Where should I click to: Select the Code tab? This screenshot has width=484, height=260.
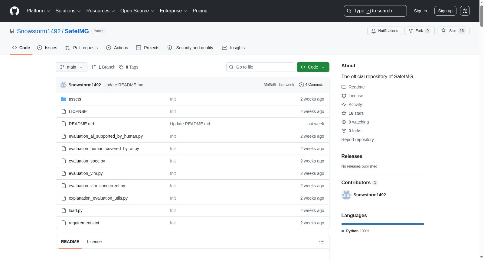pyautogui.click(x=21, y=48)
